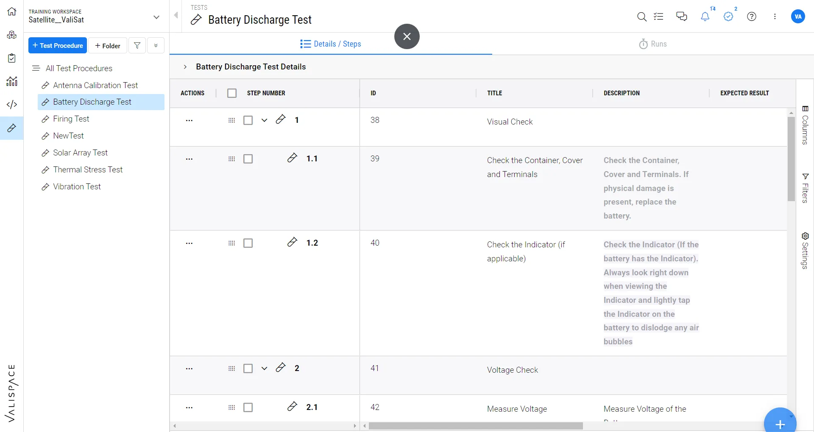Go to the home icon in sidebar
Viewport: 814px width, 432px height.
click(12, 11)
